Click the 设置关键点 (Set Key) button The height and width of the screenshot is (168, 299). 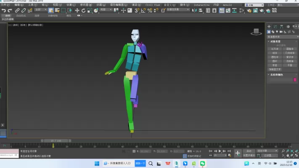click(x=249, y=155)
